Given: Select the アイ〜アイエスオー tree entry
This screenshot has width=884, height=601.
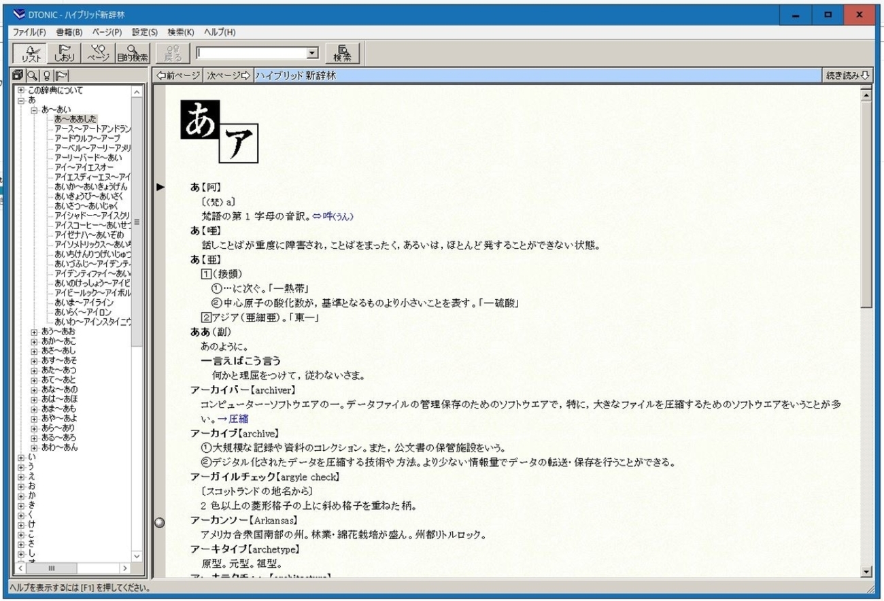Looking at the screenshot, I should click(84, 167).
